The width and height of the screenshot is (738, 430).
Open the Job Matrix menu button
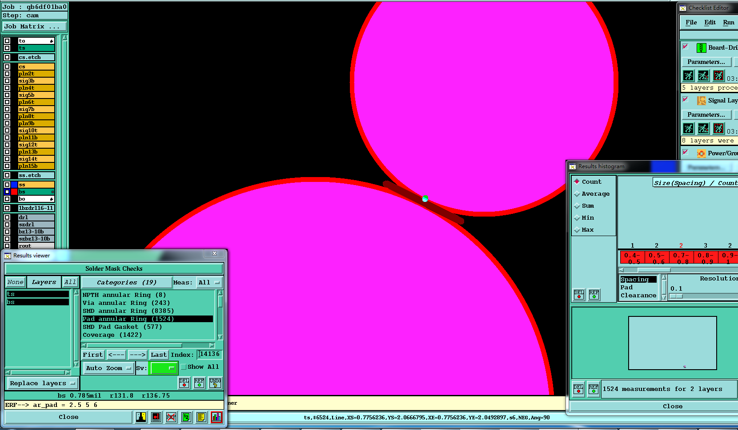(x=34, y=27)
